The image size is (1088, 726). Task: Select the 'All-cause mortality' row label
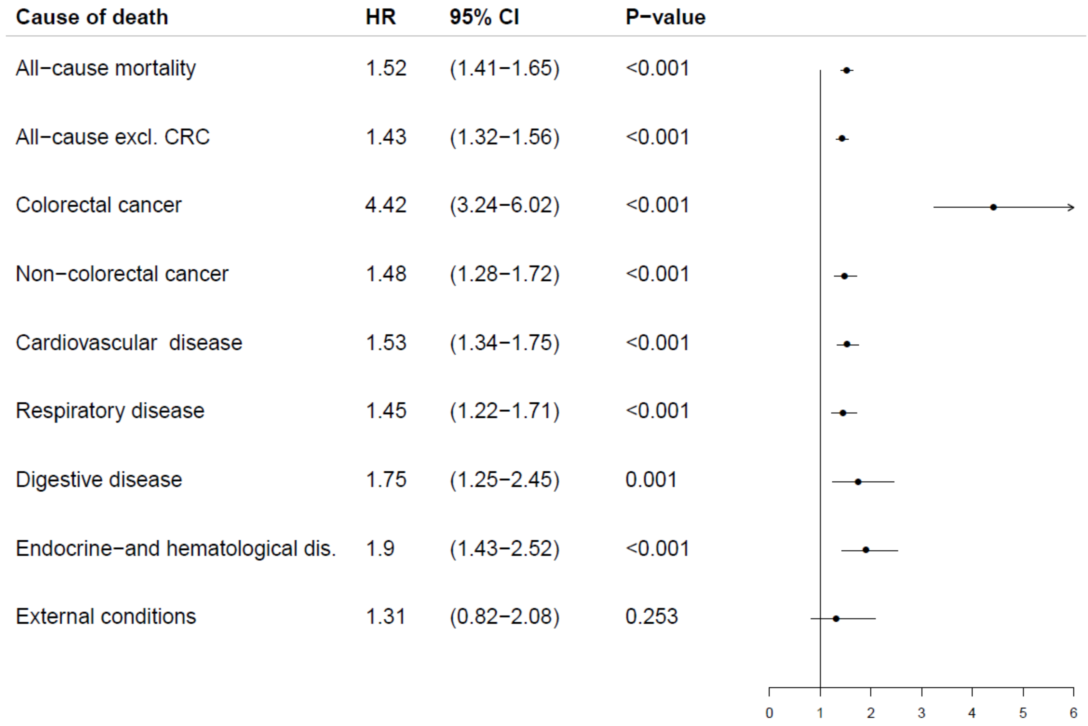click(106, 68)
